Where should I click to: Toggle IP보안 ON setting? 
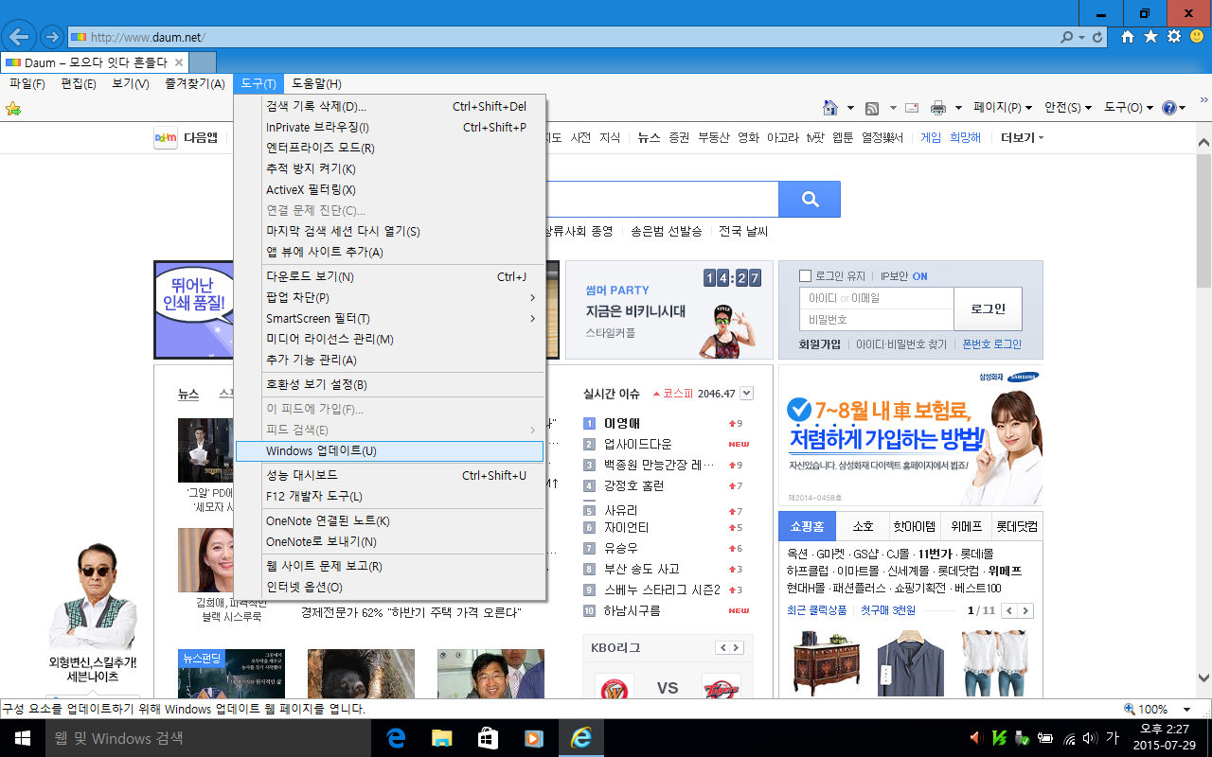pos(903,276)
